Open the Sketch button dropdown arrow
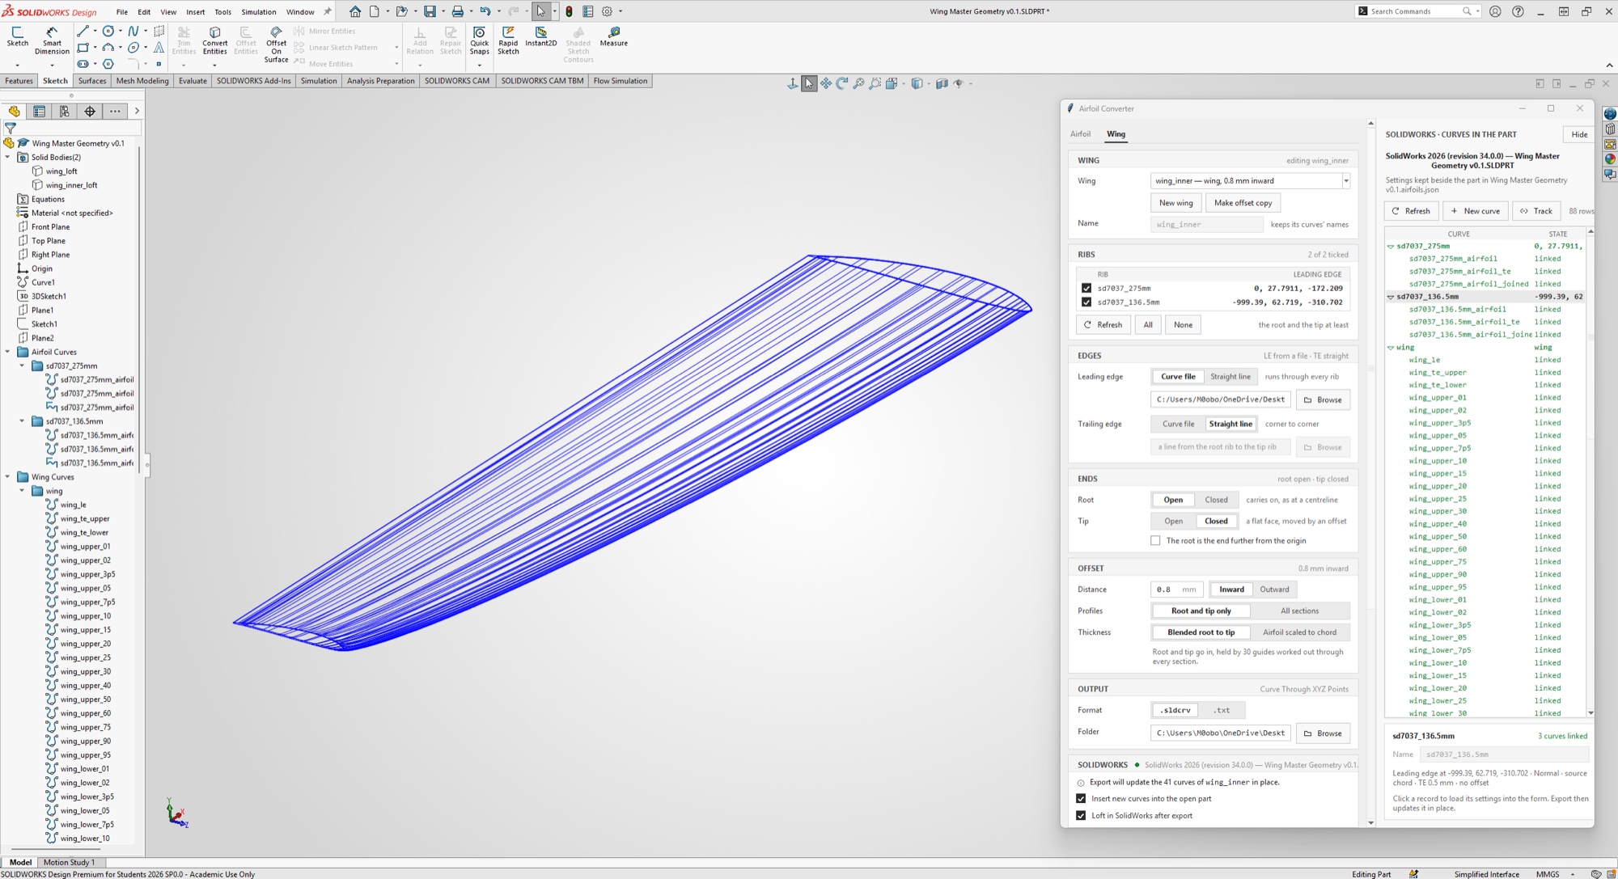The width and height of the screenshot is (1618, 879). (17, 65)
